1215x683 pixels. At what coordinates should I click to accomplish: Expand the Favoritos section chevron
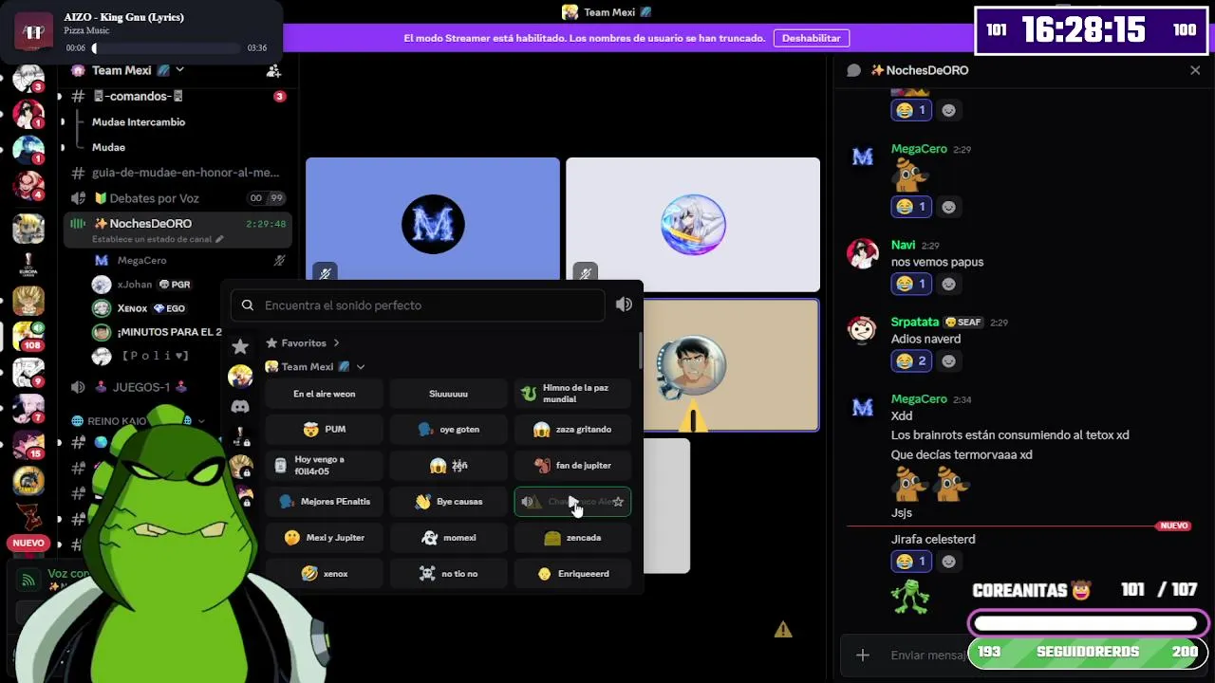pos(336,343)
